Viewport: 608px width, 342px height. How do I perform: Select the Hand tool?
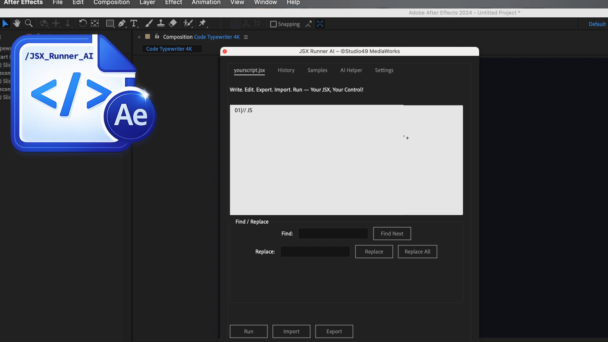point(17,23)
